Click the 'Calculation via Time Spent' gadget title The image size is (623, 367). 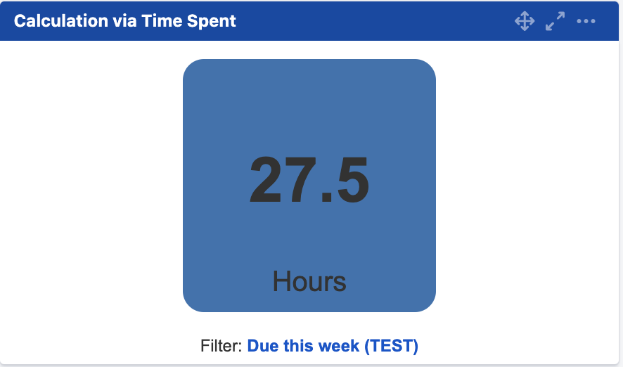[x=125, y=21]
